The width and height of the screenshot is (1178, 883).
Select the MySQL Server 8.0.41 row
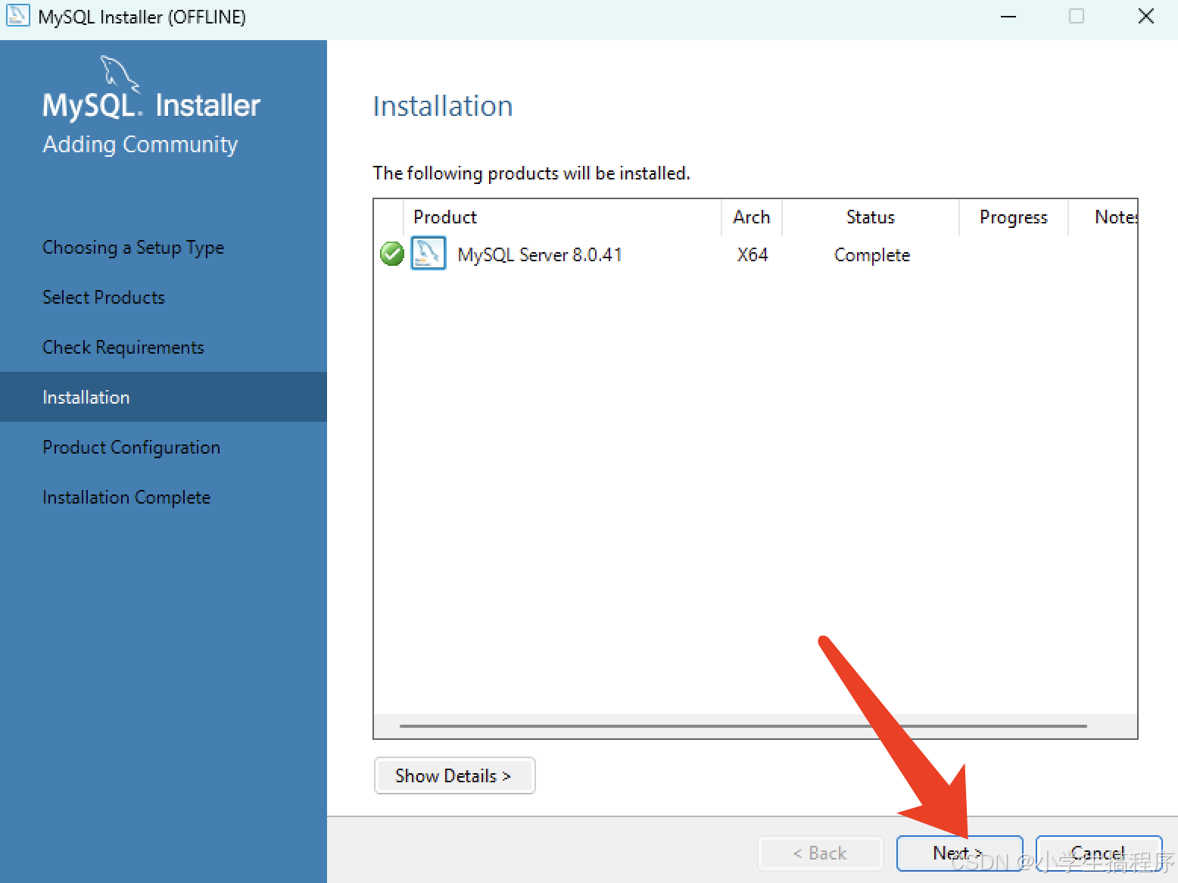539,255
